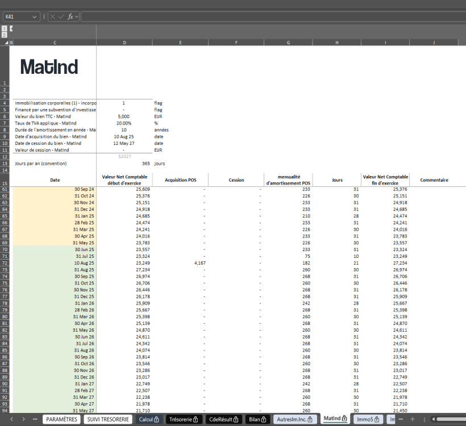Viewport: 466px width, 426px height.
Task: Select the Bilan sheet tab
Action: 257,419
